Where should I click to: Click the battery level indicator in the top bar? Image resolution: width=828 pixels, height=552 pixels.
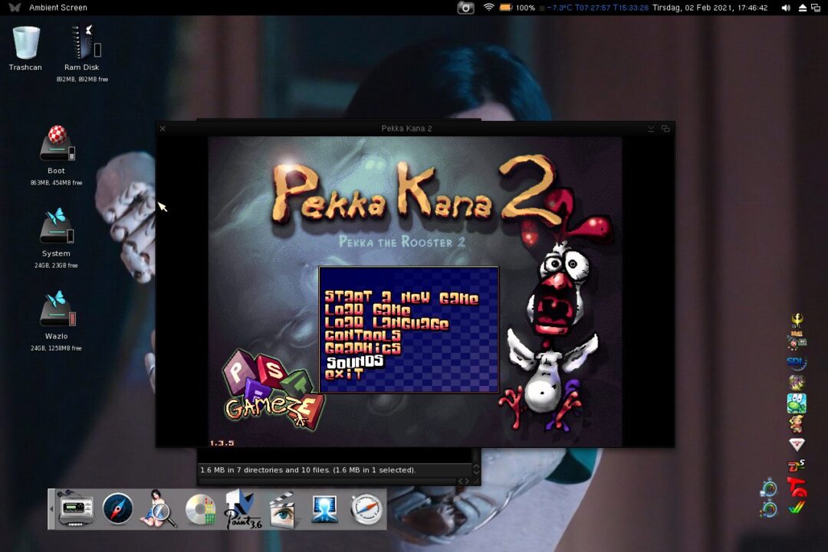coord(507,8)
